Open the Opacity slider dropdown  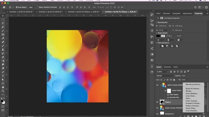click(187, 76)
